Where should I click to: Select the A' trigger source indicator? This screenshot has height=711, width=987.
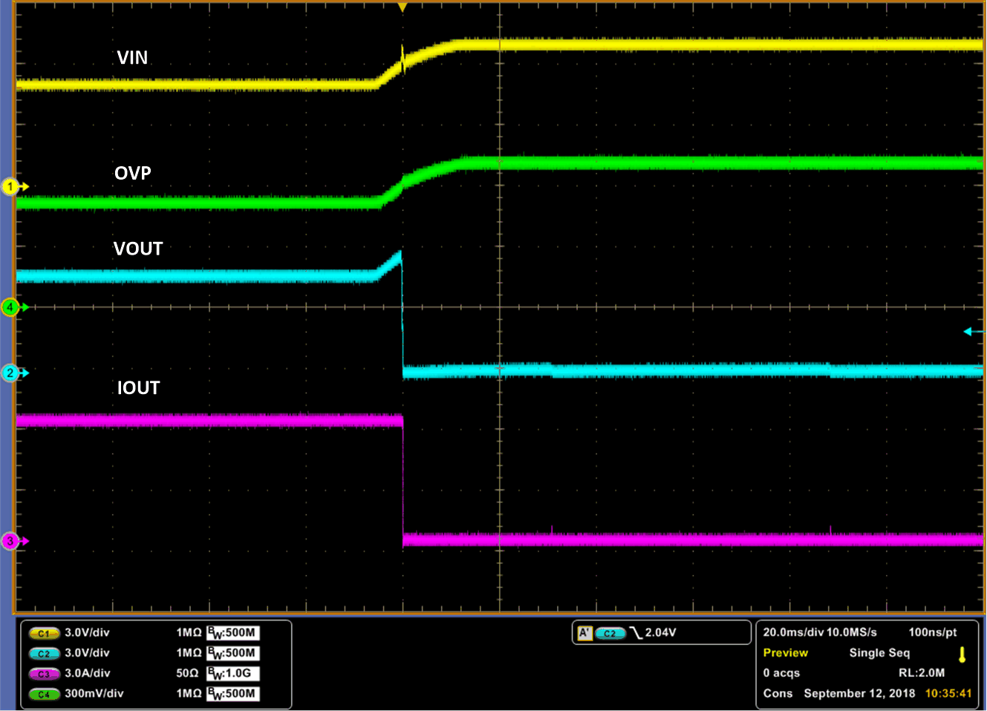click(x=586, y=632)
